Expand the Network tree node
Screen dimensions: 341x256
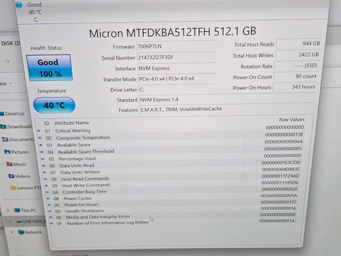click(x=12, y=232)
